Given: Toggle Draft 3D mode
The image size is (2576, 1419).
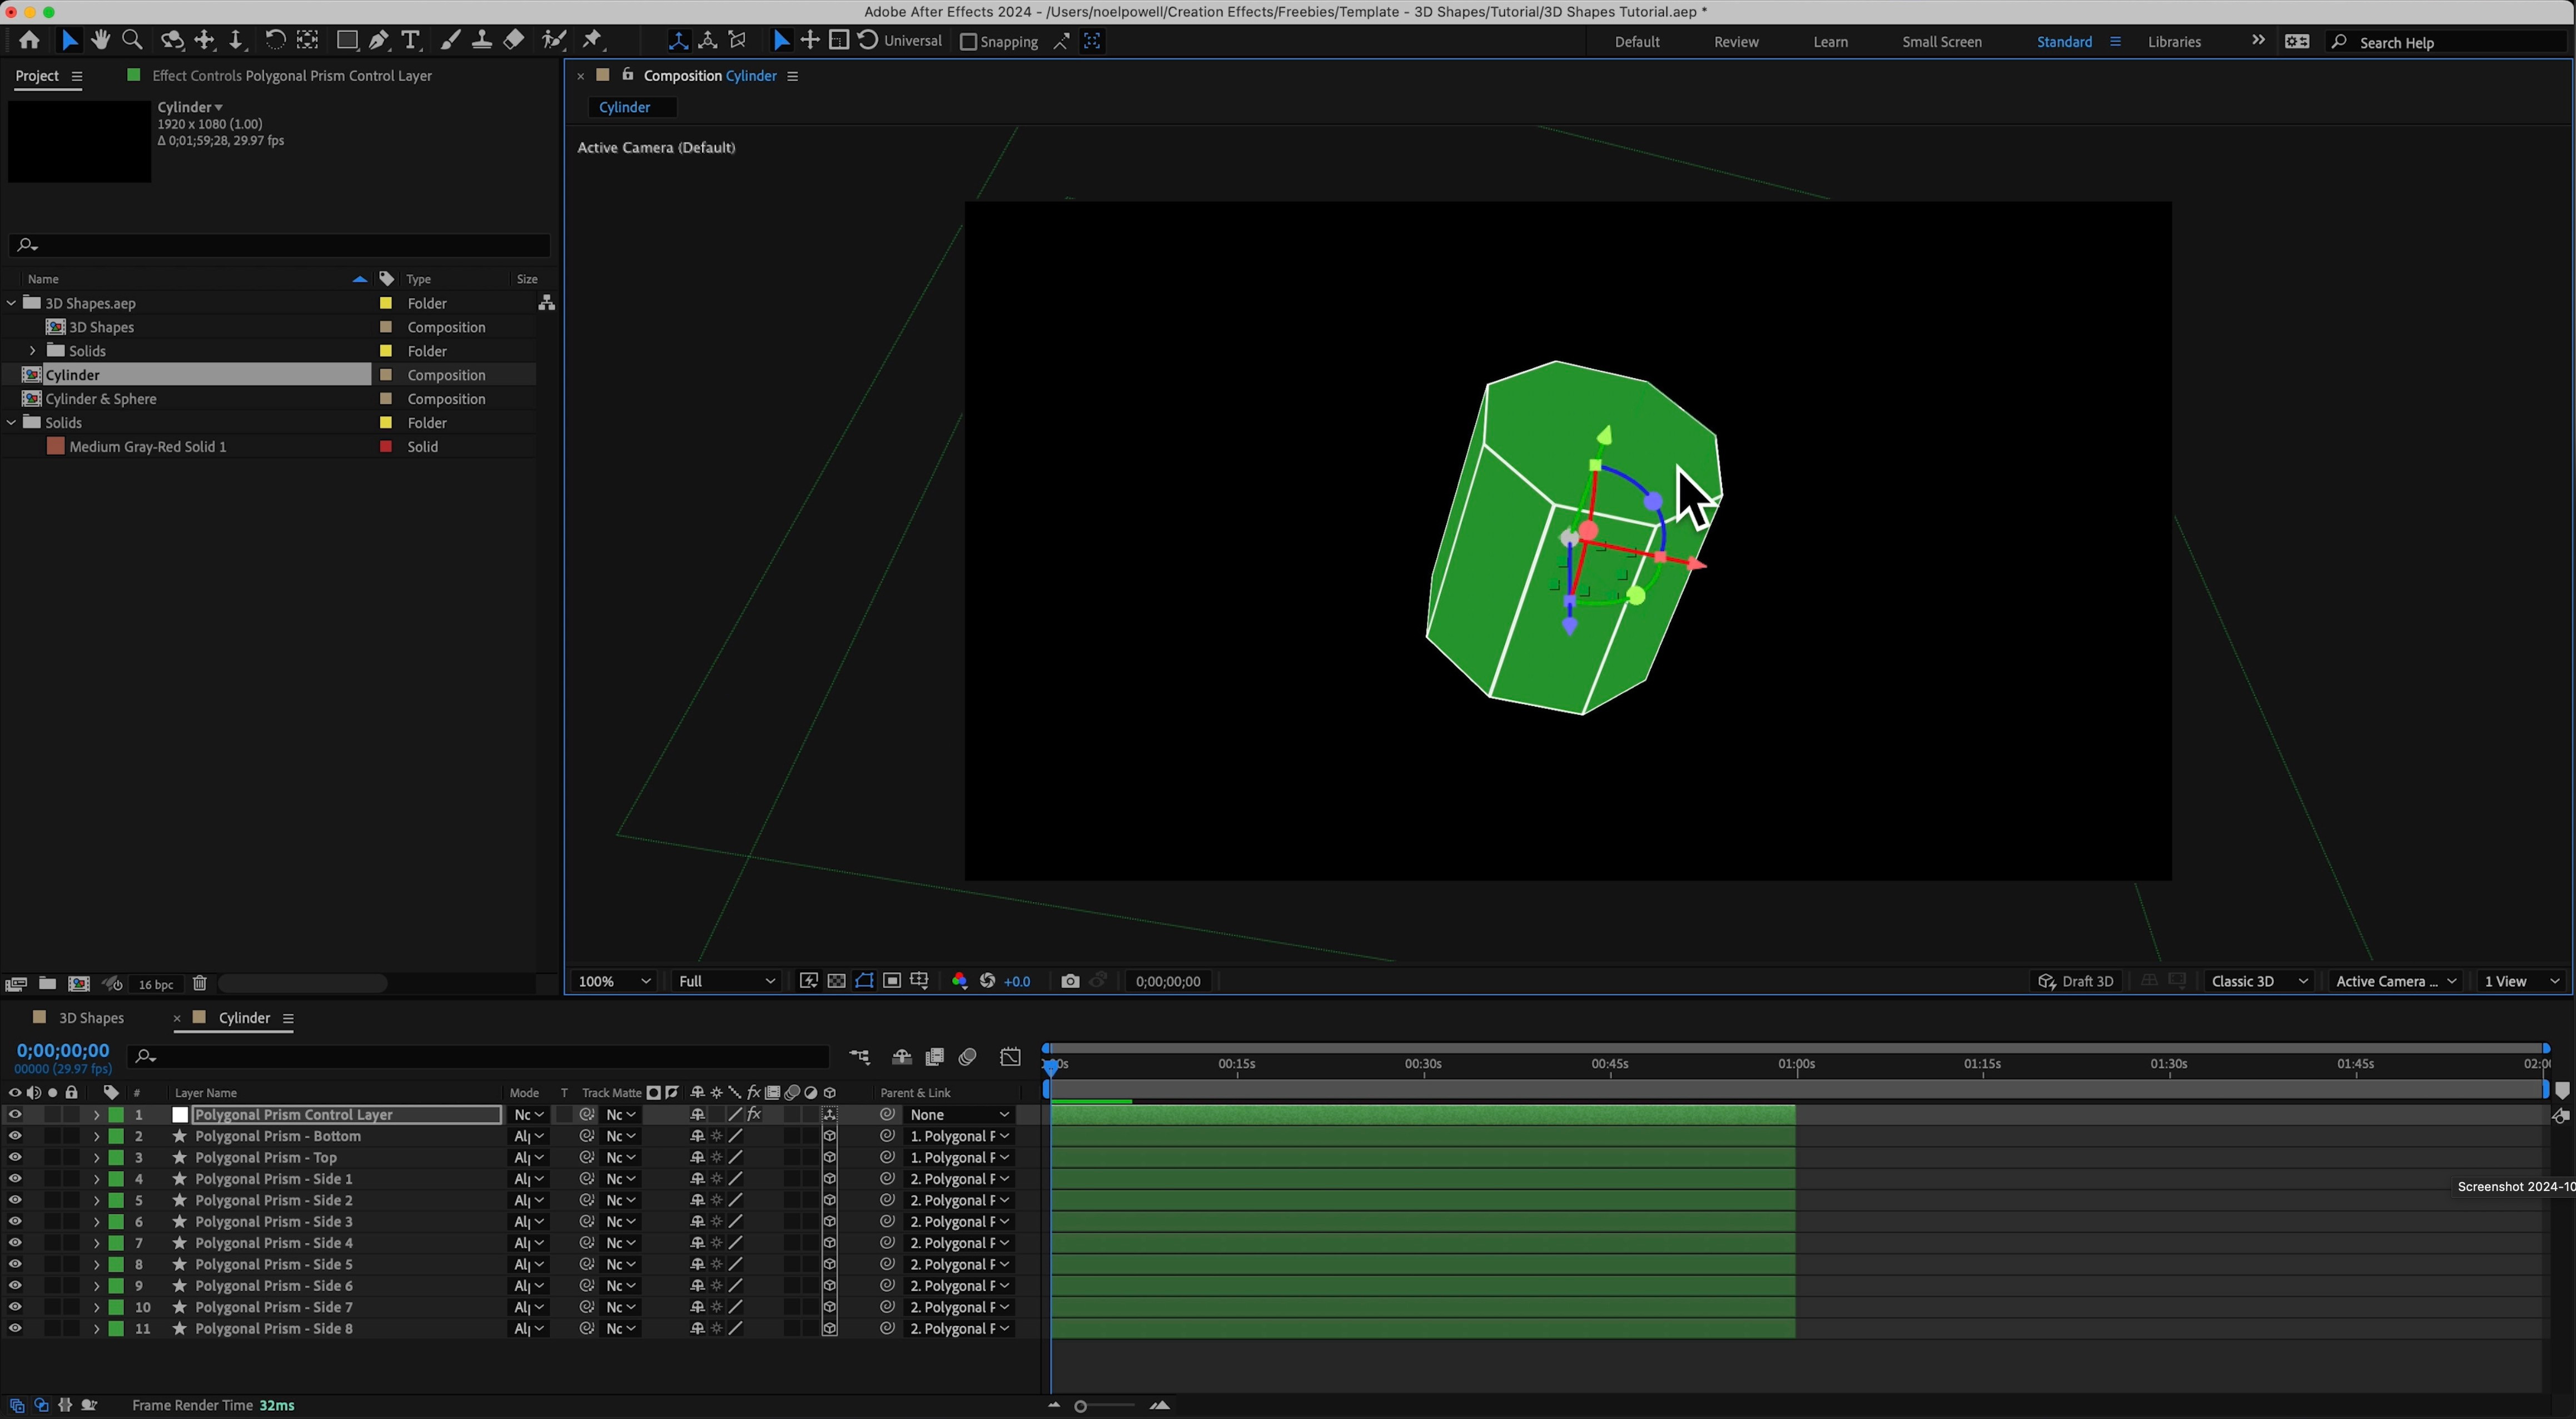Looking at the screenshot, I should [x=2075, y=981].
